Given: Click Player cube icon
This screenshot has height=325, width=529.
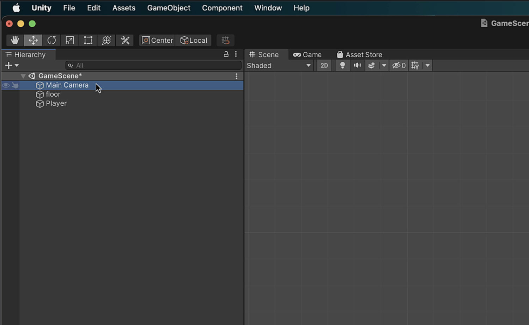Looking at the screenshot, I should pyautogui.click(x=40, y=104).
